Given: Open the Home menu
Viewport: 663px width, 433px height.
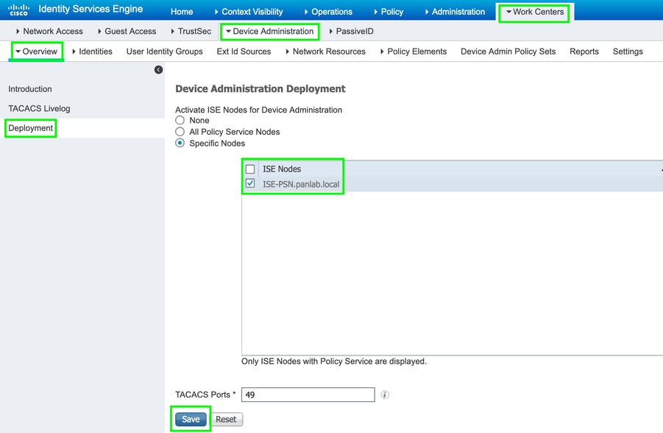Looking at the screenshot, I should [182, 12].
